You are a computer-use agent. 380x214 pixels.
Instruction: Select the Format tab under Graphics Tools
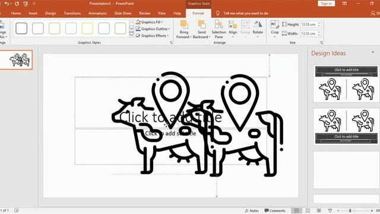click(x=198, y=13)
